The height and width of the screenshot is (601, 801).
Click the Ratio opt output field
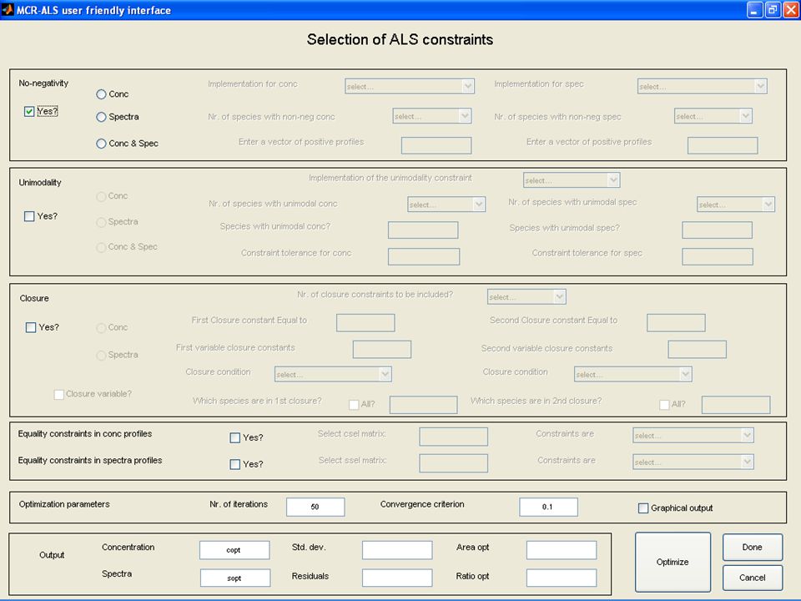(x=562, y=578)
